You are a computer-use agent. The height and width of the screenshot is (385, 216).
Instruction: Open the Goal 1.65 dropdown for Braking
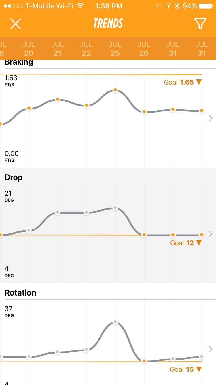[183, 82]
